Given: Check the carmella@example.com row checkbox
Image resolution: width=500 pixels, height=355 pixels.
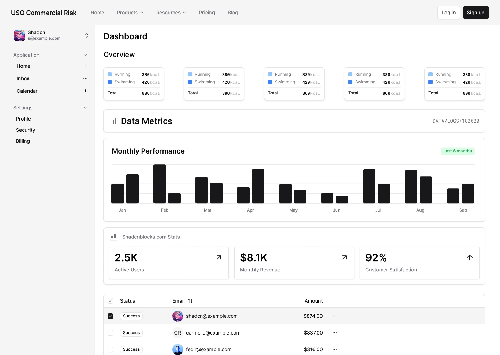Looking at the screenshot, I should [110, 333].
